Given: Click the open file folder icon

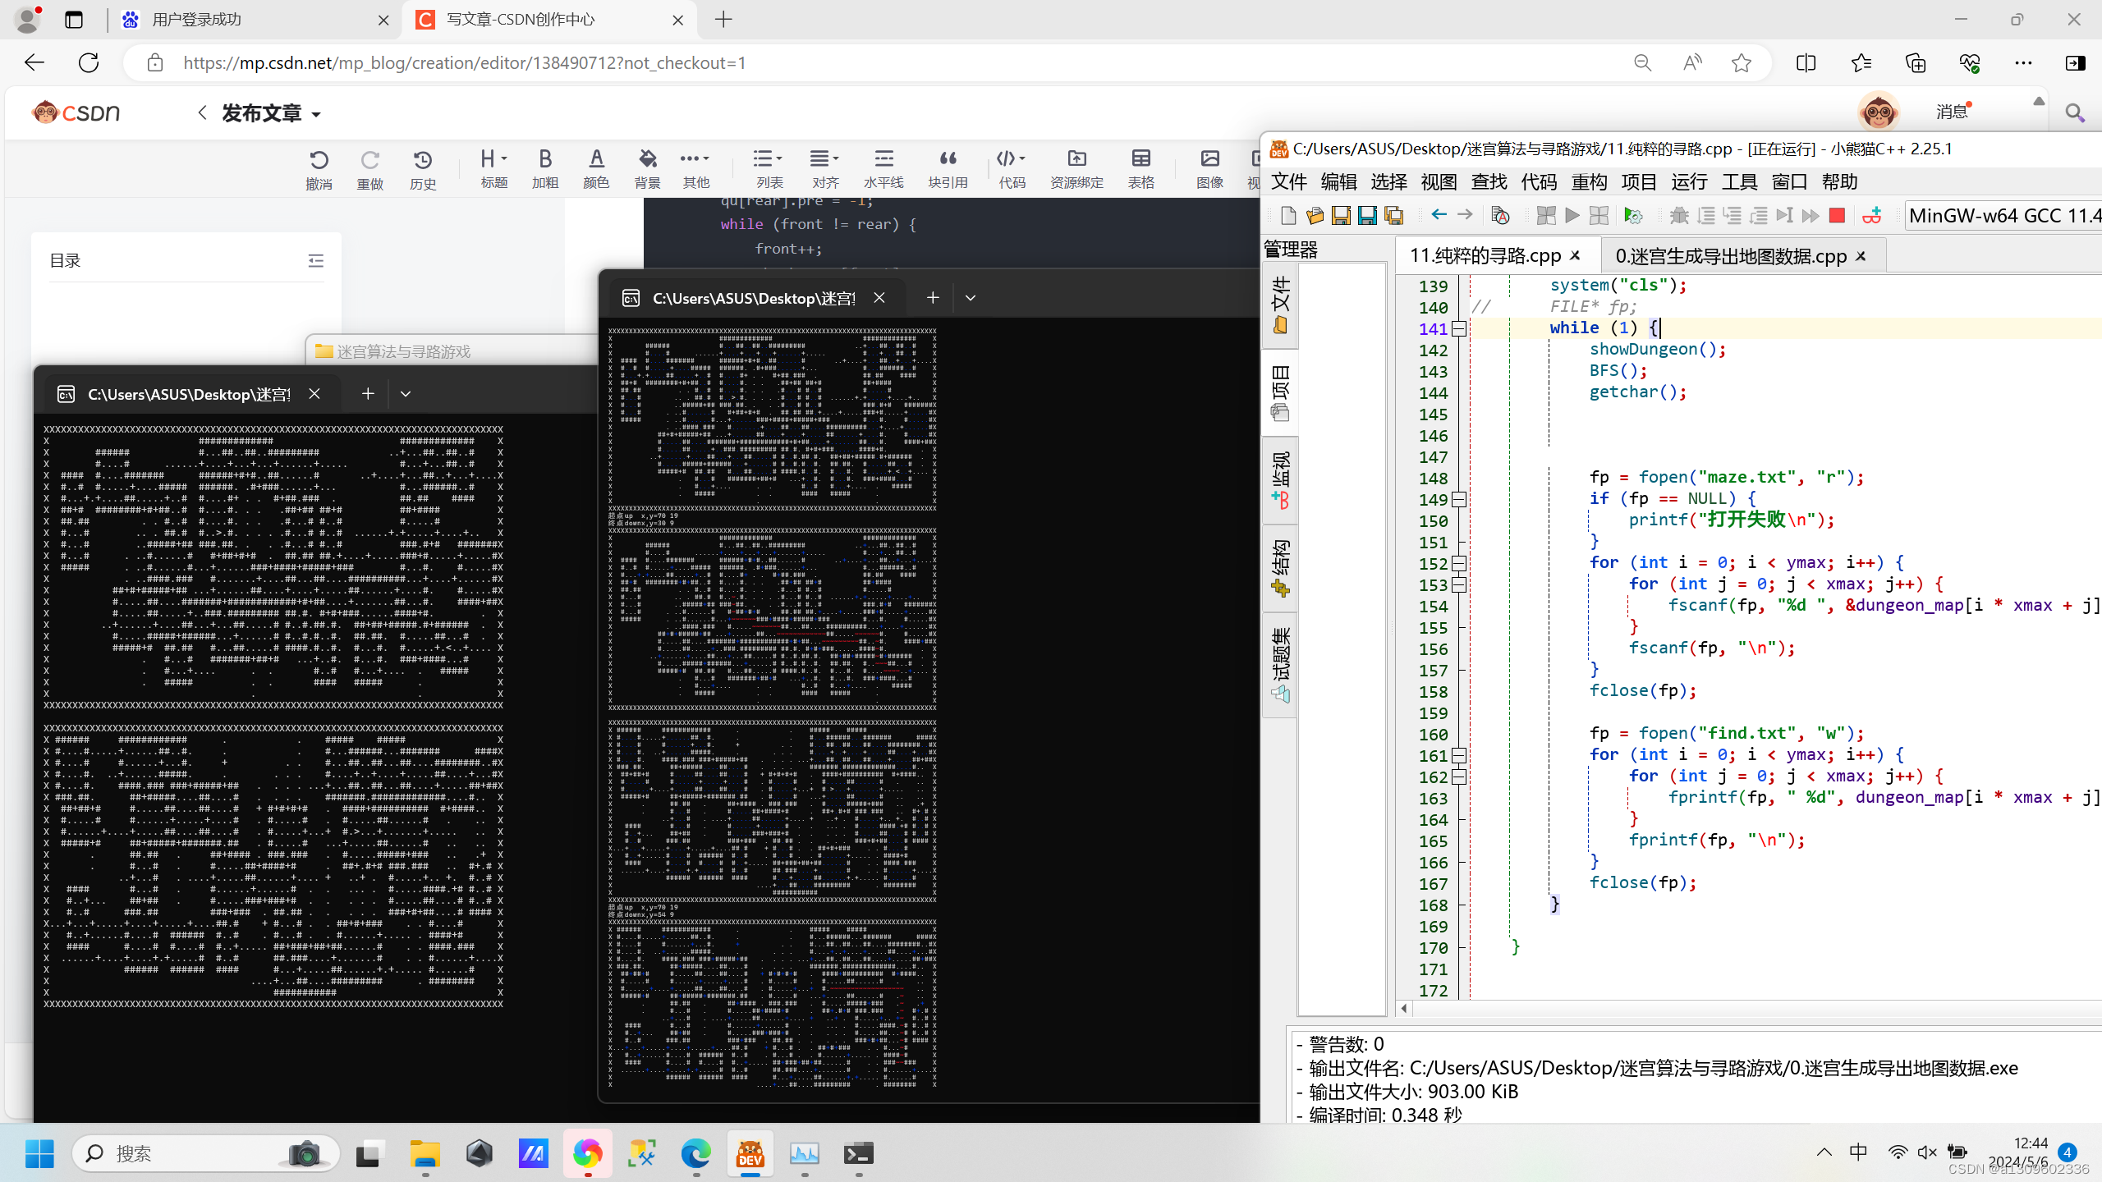Looking at the screenshot, I should coord(1314,215).
